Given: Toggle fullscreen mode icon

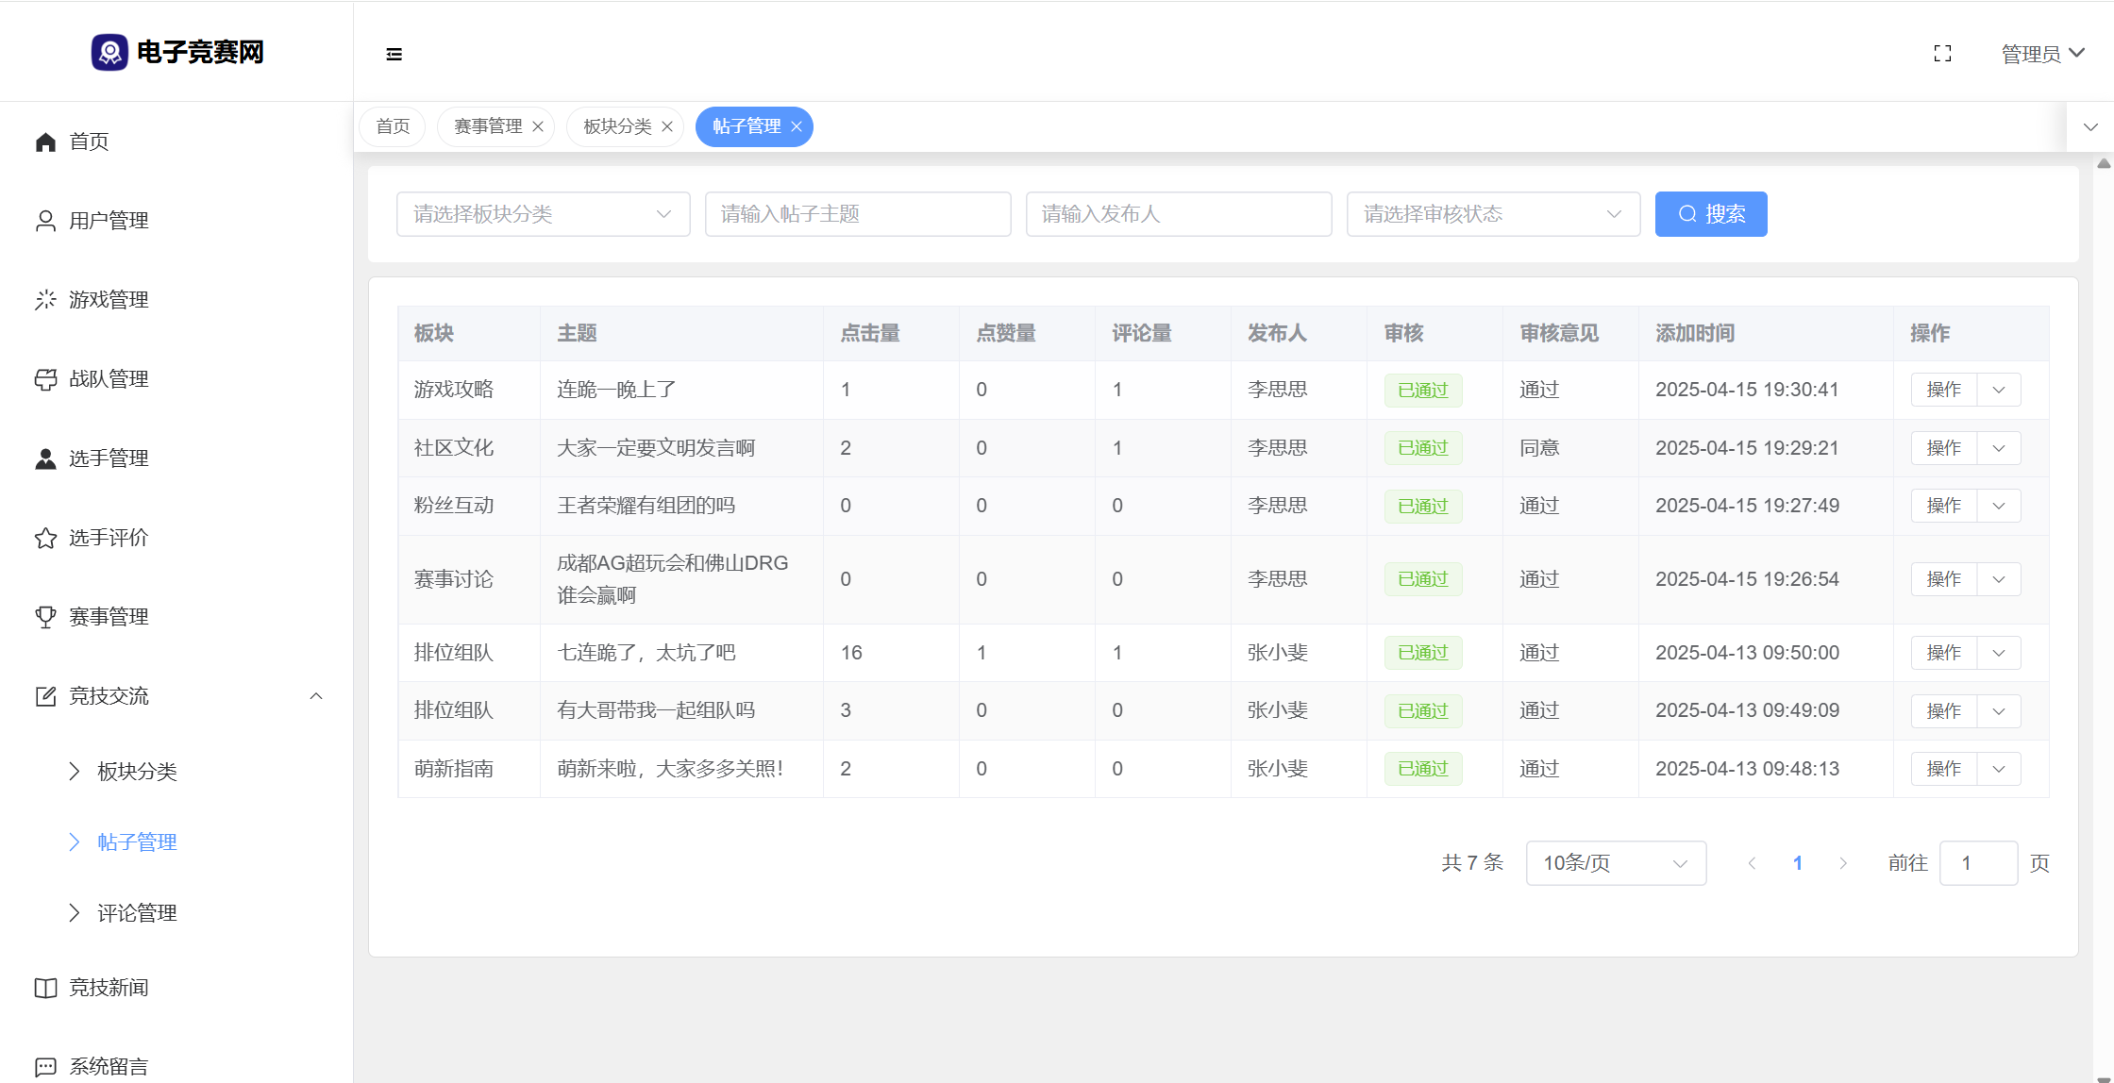Looking at the screenshot, I should pos(1942,54).
